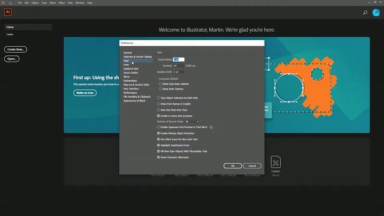Select Performance preferences category
This screenshot has height=216, width=384.
(130, 92)
